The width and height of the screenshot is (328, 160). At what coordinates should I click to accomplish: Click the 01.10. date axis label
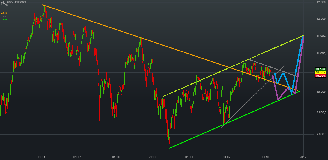coord(116,157)
